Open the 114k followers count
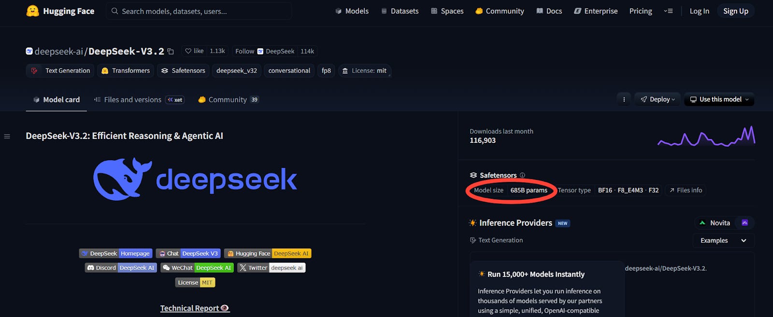This screenshot has height=317, width=773. pos(307,51)
